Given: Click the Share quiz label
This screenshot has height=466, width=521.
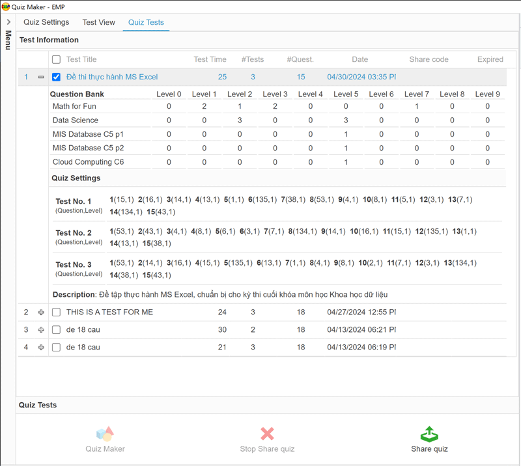Looking at the screenshot, I should 429,449.
